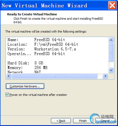Screen dimensions: 118x126
Task: Select the Version Workstation 6.5-7.x row
Action: pyautogui.click(x=57, y=49)
